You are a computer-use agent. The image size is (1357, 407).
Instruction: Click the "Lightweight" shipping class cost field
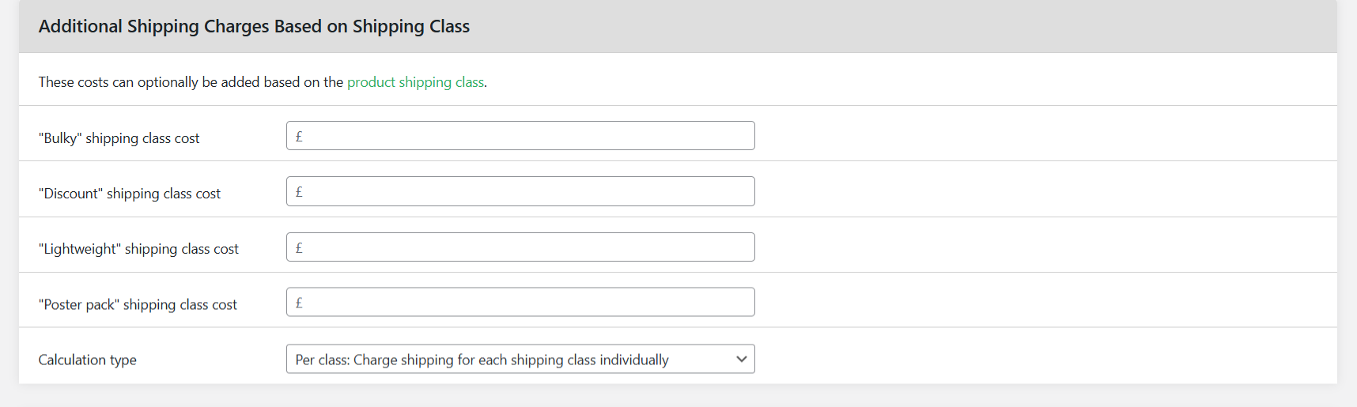click(x=520, y=247)
